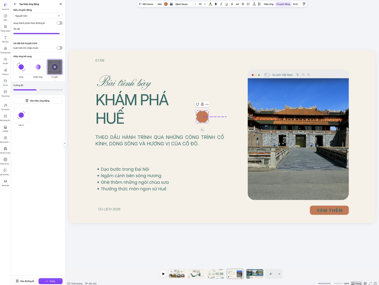
Task: Open Thời lượng duration settings
Action: [x=75, y=283]
